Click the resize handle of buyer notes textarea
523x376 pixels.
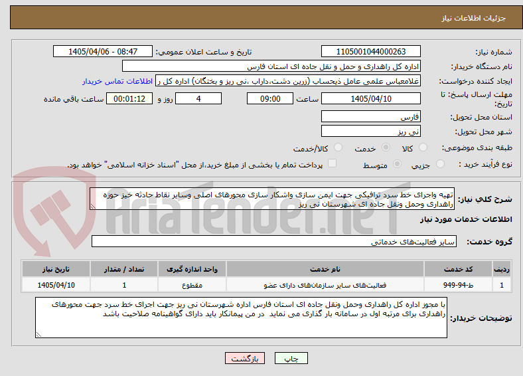pos(38,335)
